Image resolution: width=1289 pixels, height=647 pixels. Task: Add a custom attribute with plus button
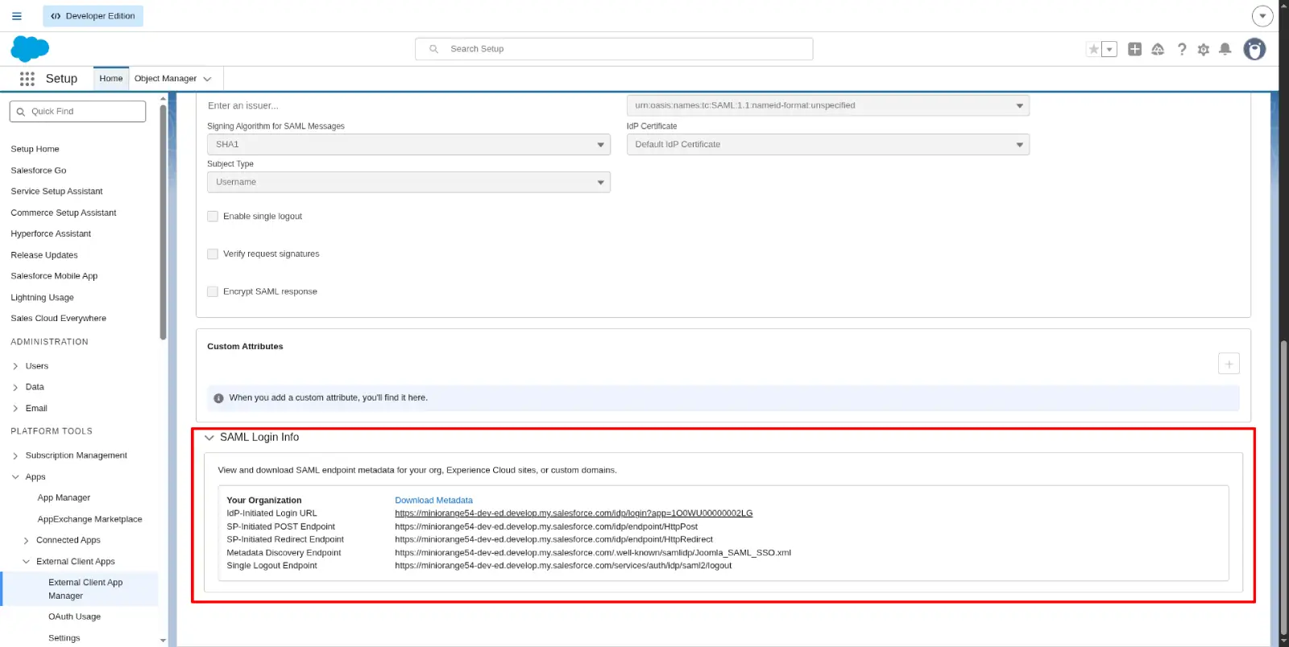pos(1229,364)
